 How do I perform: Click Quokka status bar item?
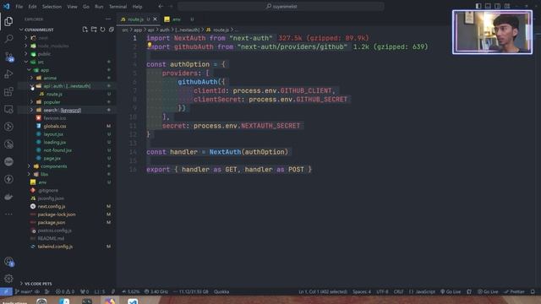pyautogui.click(x=221, y=291)
